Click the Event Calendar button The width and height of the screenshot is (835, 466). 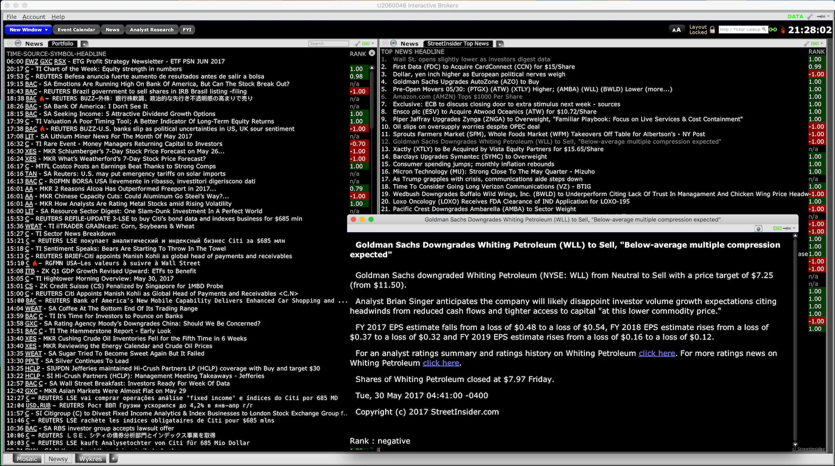click(77, 30)
